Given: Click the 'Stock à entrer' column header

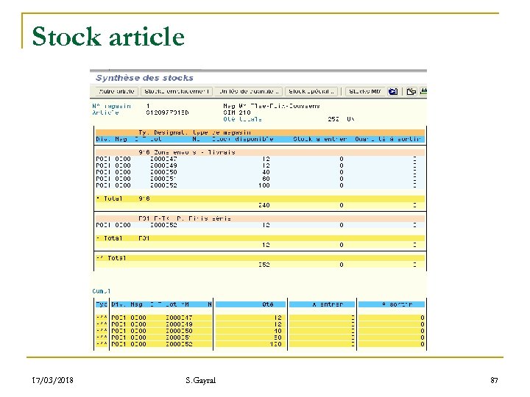Looking at the screenshot, I should [x=320, y=139].
